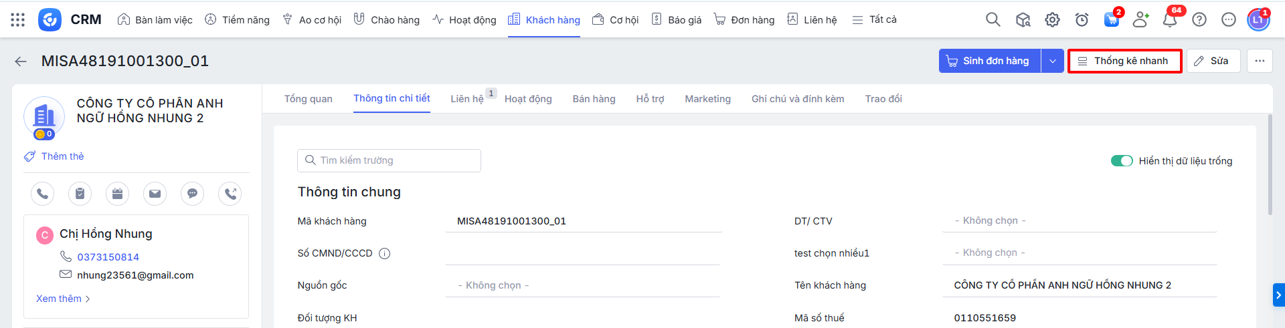The height and width of the screenshot is (328, 1285).
Task: Open the "Nguồn gốc" dropdown field
Action: pos(582,285)
